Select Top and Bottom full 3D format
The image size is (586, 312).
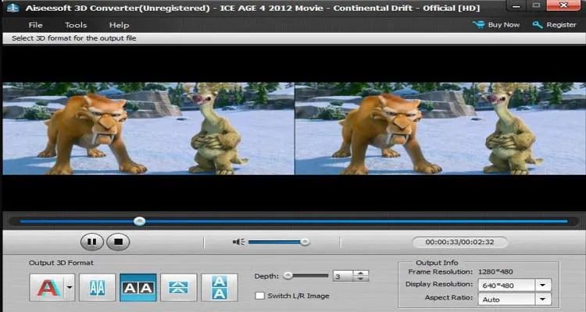tap(220, 287)
